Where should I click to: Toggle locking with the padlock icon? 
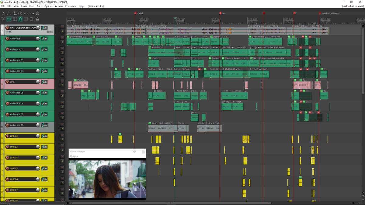pos(37,19)
